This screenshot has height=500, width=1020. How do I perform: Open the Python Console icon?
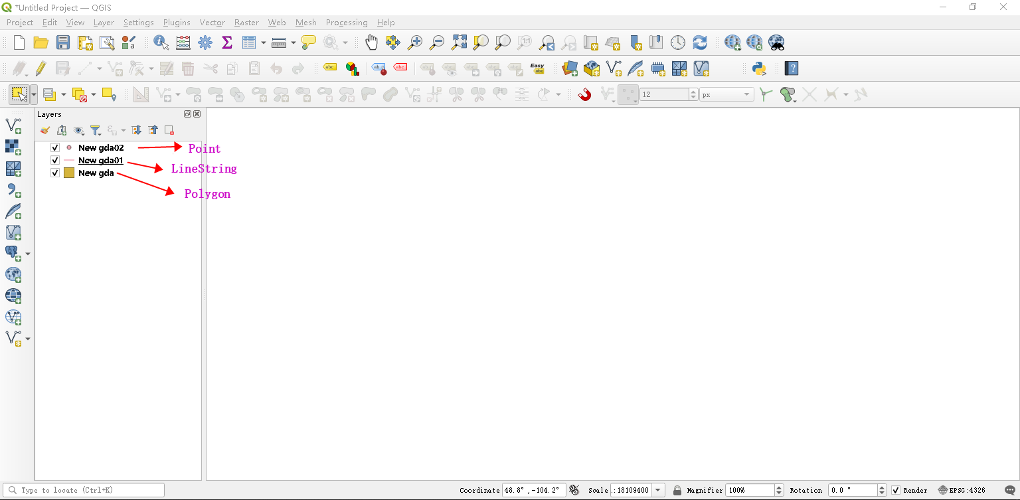(759, 68)
